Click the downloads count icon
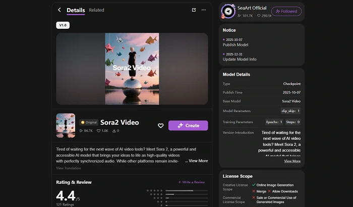The width and height of the screenshot is (353, 207). coord(114,131)
